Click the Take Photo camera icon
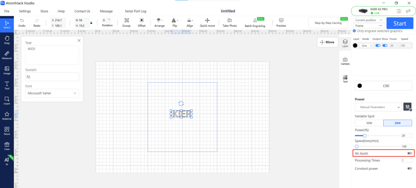The image size is (416, 188). [230, 20]
